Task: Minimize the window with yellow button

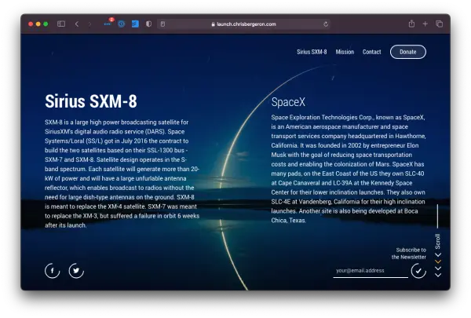Action: click(38, 24)
